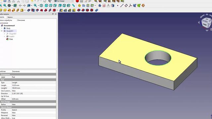The height and width of the screenshot is (119, 212).
Task: Click the Additive Primitive cube icon
Action: pyautogui.click(x=22, y=10)
